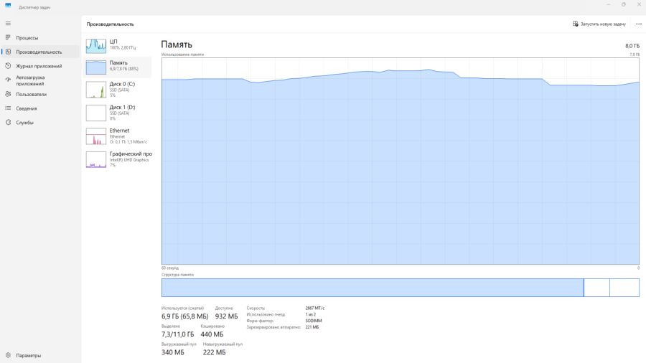The width and height of the screenshot is (646, 363).
Task: Open Параметры gear icon
Action: pyautogui.click(x=8, y=355)
